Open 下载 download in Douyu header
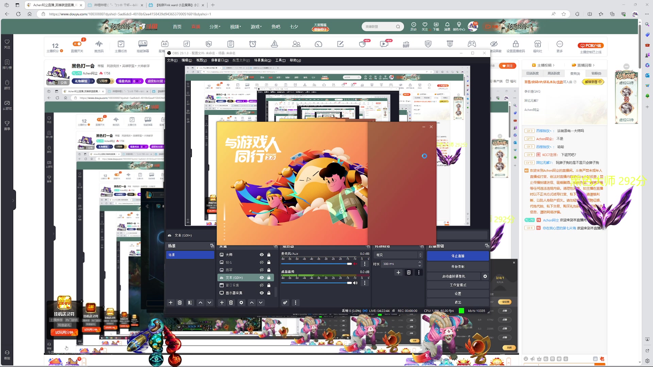 [436, 27]
